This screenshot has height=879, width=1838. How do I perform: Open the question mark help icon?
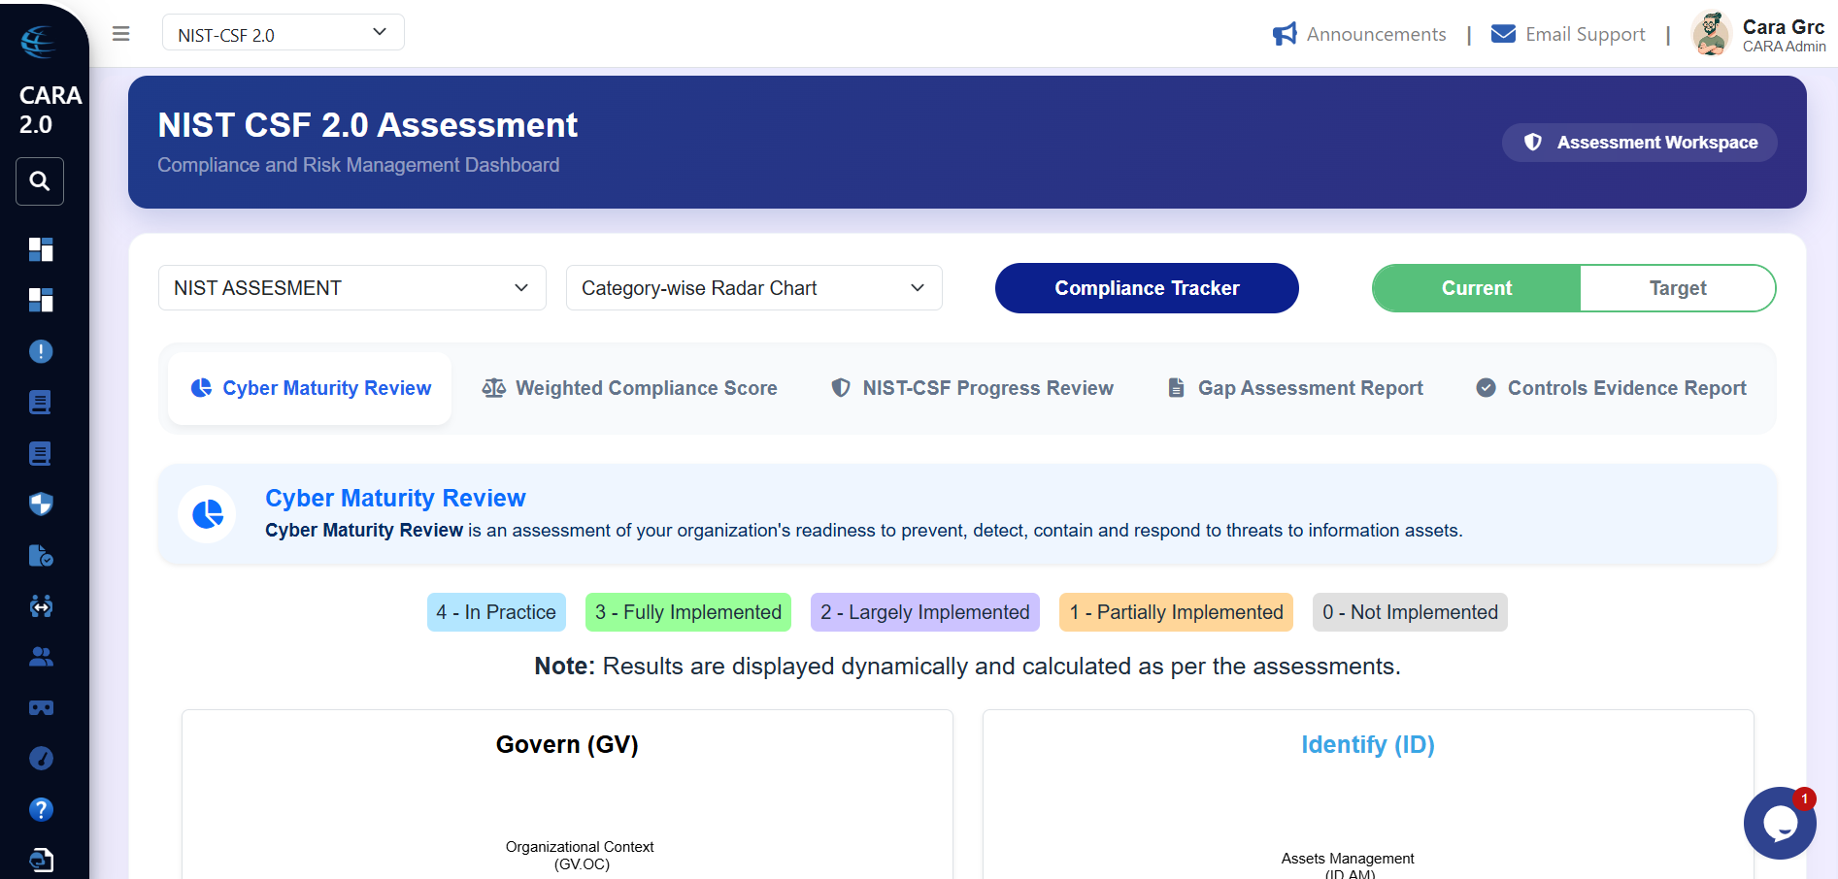pyautogui.click(x=41, y=809)
